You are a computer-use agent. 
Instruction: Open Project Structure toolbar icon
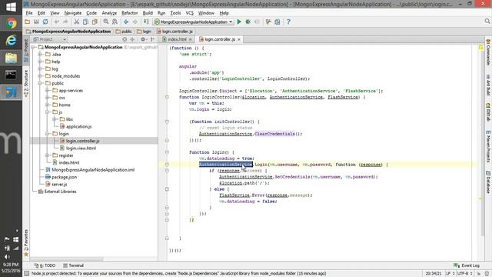278,22
